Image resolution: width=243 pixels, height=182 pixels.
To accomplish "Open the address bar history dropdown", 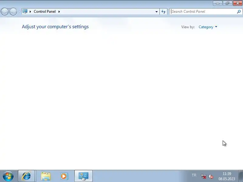I will coord(156,12).
